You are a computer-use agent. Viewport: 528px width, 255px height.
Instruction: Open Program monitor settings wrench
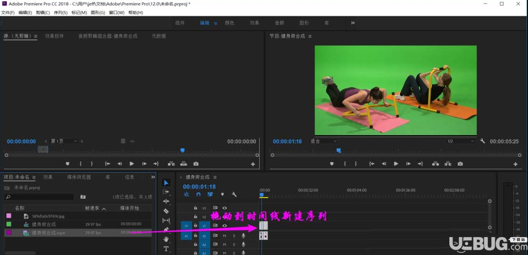[x=482, y=141]
